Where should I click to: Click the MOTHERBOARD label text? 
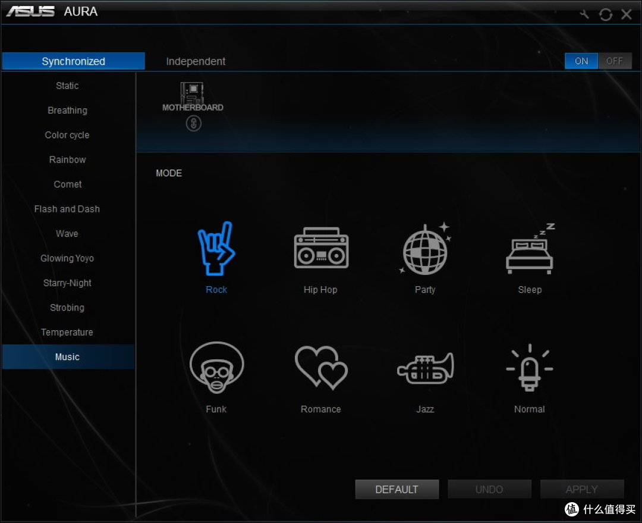[193, 107]
